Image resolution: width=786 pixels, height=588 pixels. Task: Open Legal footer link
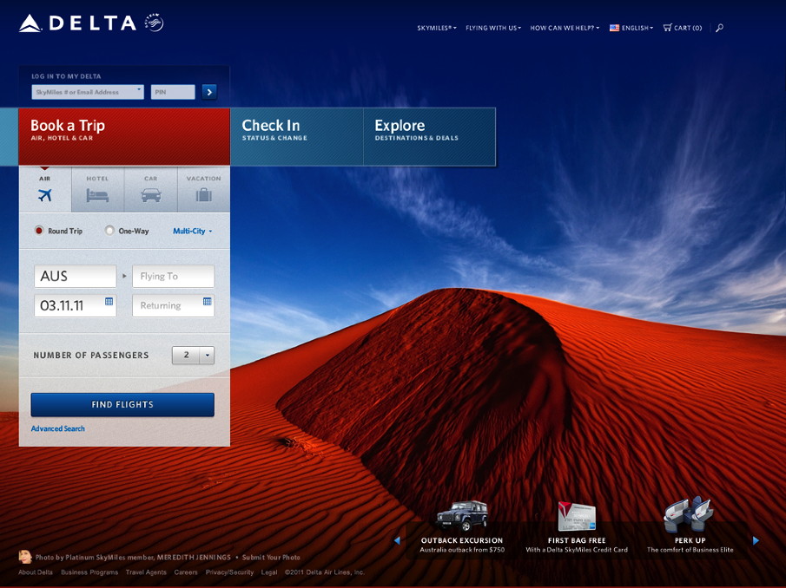(x=269, y=572)
